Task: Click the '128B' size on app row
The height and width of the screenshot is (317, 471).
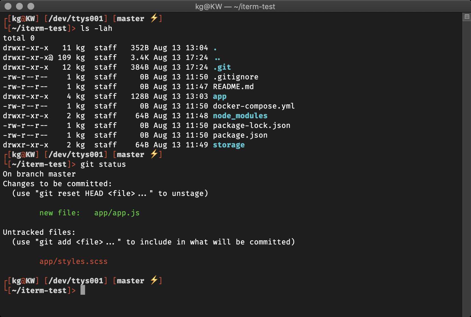Action: (140, 96)
